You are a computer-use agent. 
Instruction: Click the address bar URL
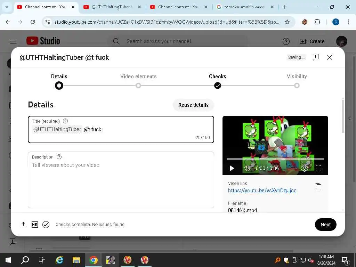click(x=167, y=22)
